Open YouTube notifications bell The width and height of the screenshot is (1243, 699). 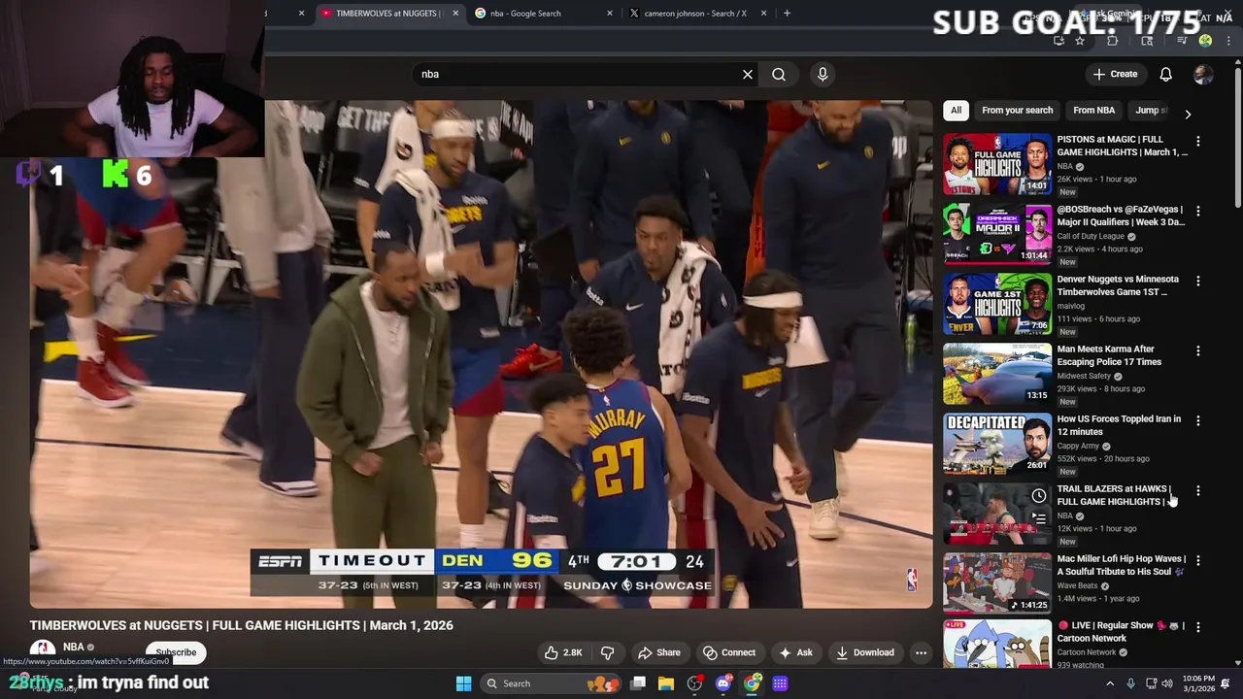[x=1165, y=74]
